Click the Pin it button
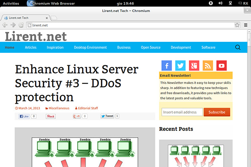 coord(51,117)
